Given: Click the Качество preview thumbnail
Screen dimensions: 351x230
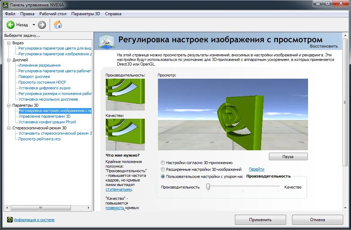Looking at the screenshot, I should click(x=125, y=135).
